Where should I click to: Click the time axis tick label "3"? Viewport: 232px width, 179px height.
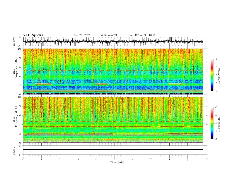(78, 159)
